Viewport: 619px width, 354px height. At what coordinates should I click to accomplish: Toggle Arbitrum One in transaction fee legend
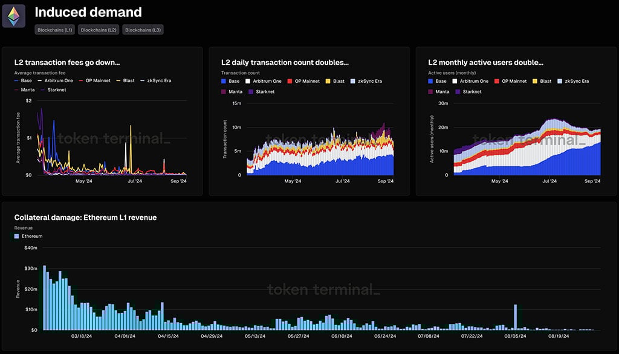click(x=55, y=80)
